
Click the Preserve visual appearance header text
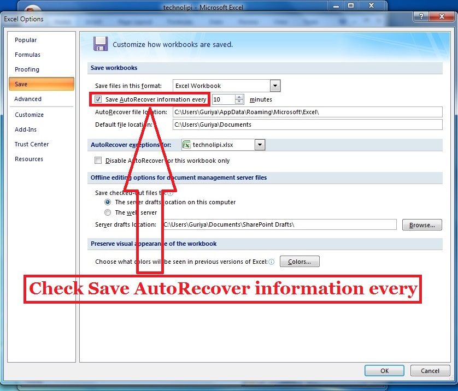(154, 244)
